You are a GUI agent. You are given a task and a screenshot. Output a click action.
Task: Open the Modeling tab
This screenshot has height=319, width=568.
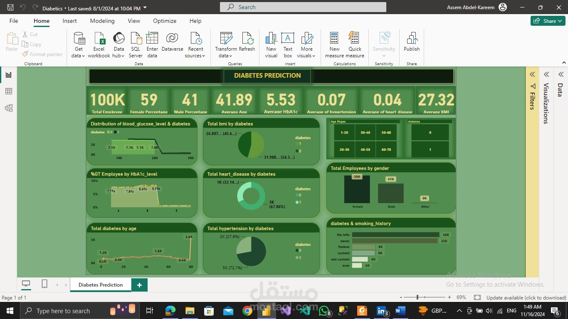click(102, 21)
